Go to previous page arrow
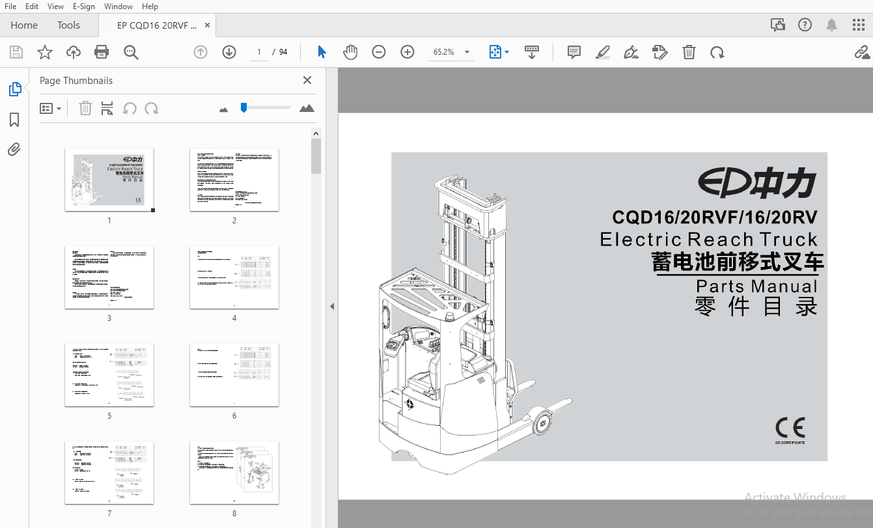 [201, 52]
